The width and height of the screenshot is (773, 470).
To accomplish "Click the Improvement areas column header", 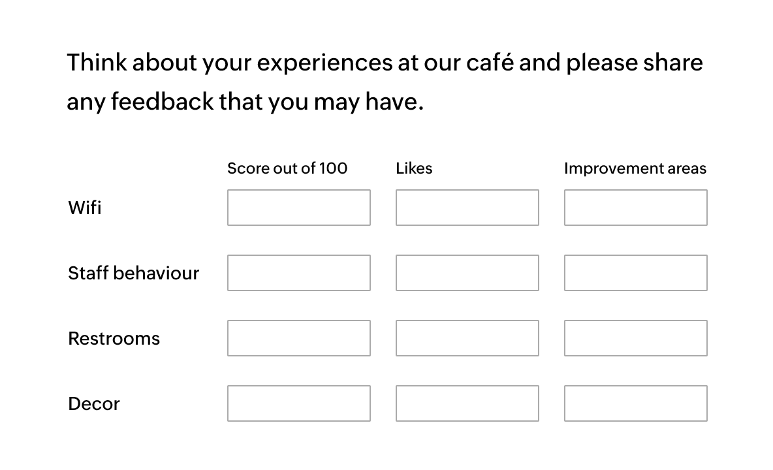I will (635, 168).
